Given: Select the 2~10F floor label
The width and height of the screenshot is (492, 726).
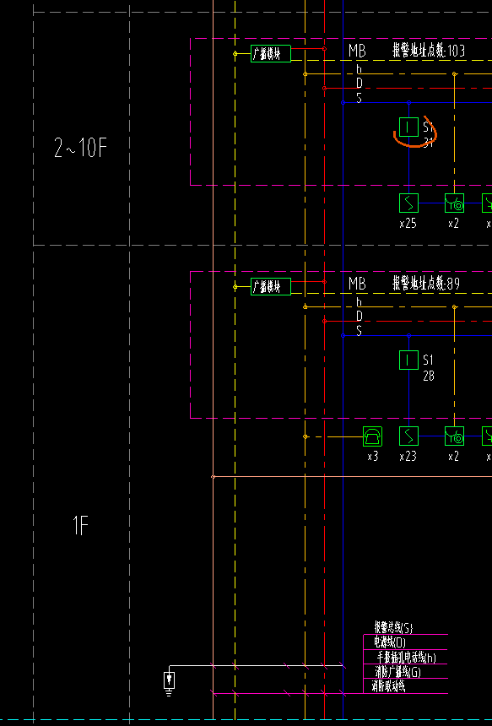Looking at the screenshot, I should [x=80, y=149].
